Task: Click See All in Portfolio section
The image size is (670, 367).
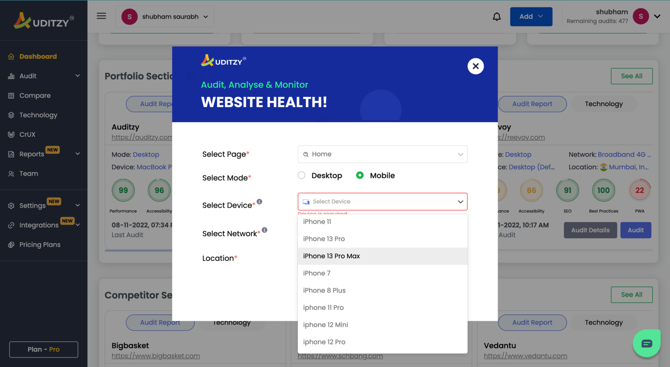Action: [631, 76]
